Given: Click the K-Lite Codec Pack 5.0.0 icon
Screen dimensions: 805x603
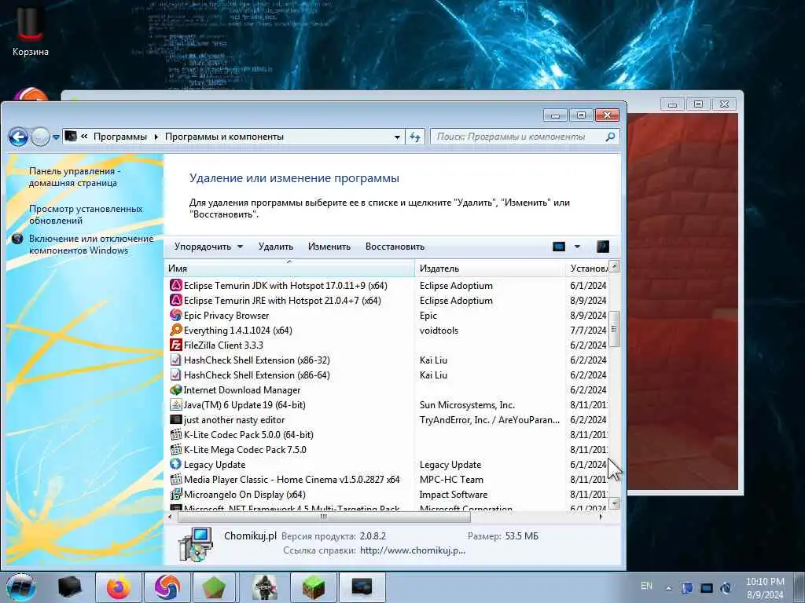Looking at the screenshot, I should [175, 435].
